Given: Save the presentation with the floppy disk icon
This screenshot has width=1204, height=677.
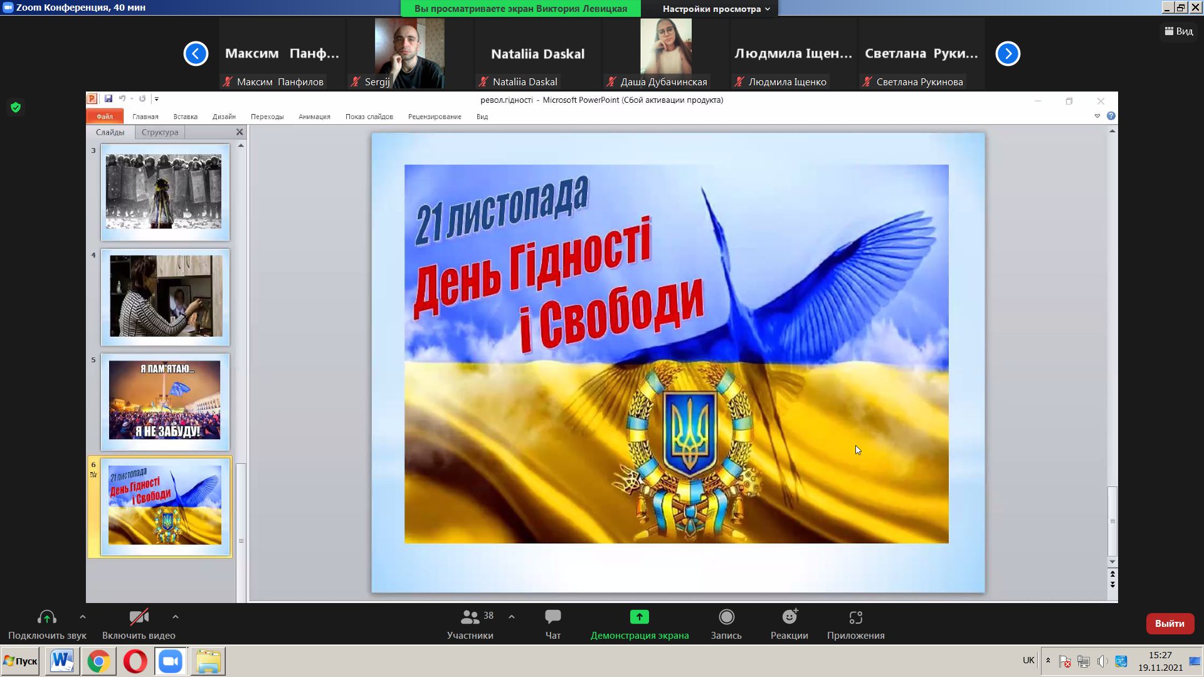Looking at the screenshot, I should point(108,98).
